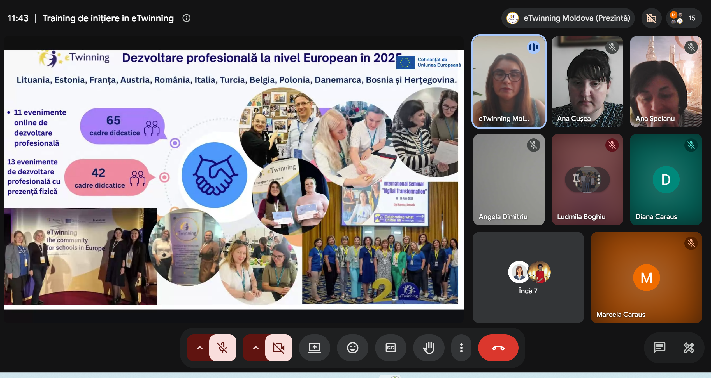Click the country list line starting "Lituania, Estonia"
Screen dimensions: 711x378
tap(237, 80)
